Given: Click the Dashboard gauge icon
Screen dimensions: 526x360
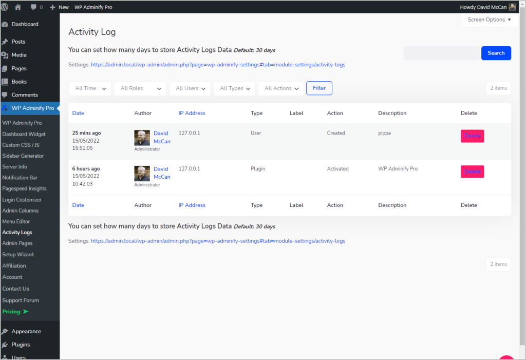Looking at the screenshot, I should (x=5, y=24).
